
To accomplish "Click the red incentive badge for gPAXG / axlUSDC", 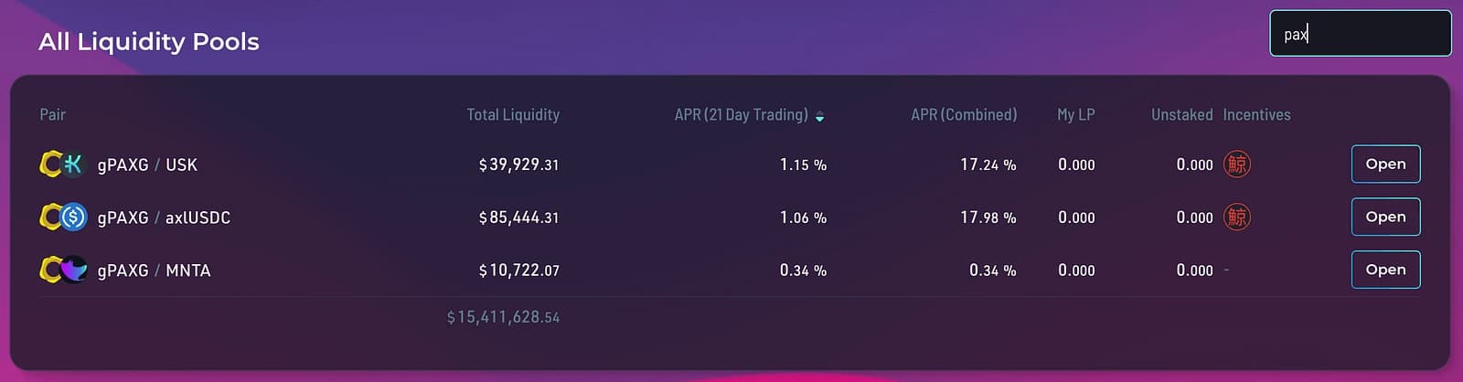I will (1237, 218).
